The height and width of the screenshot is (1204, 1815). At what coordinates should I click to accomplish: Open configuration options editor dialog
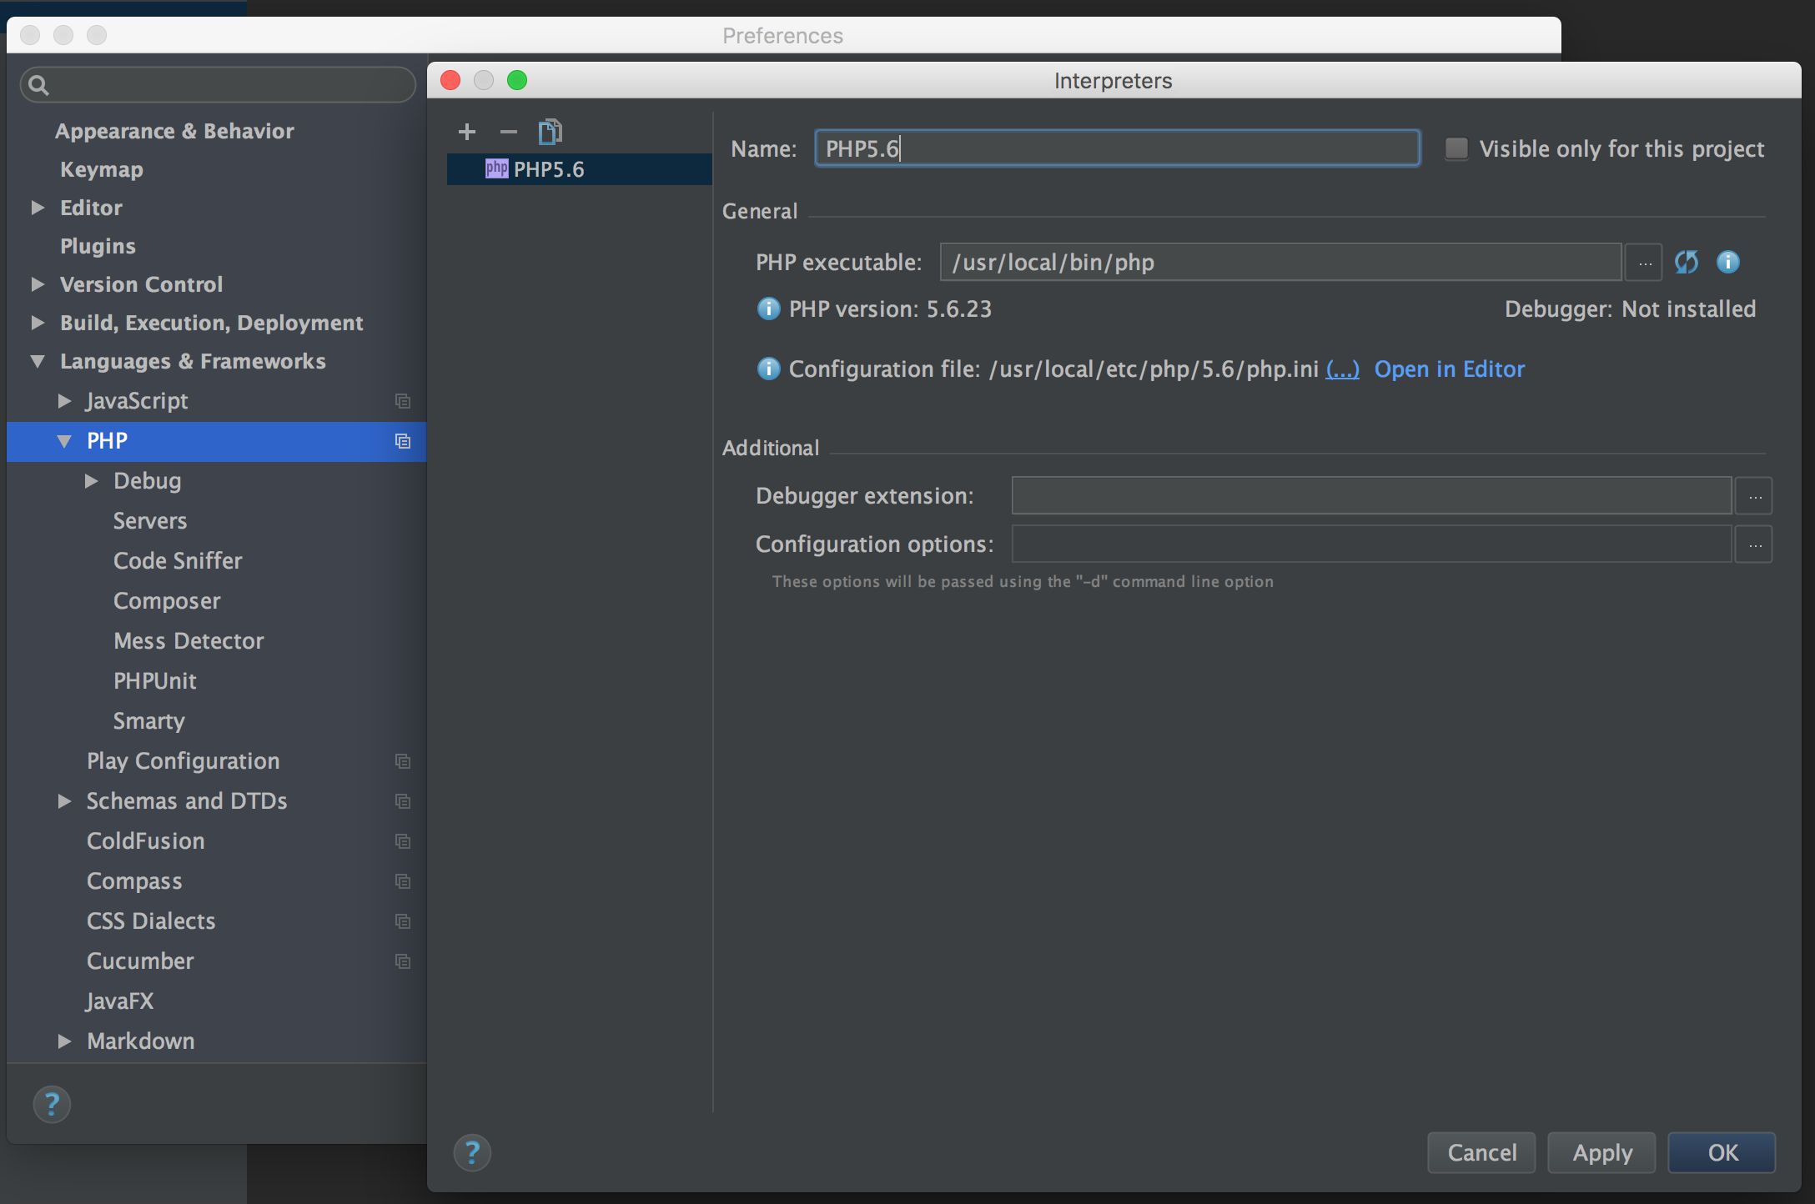(x=1754, y=545)
